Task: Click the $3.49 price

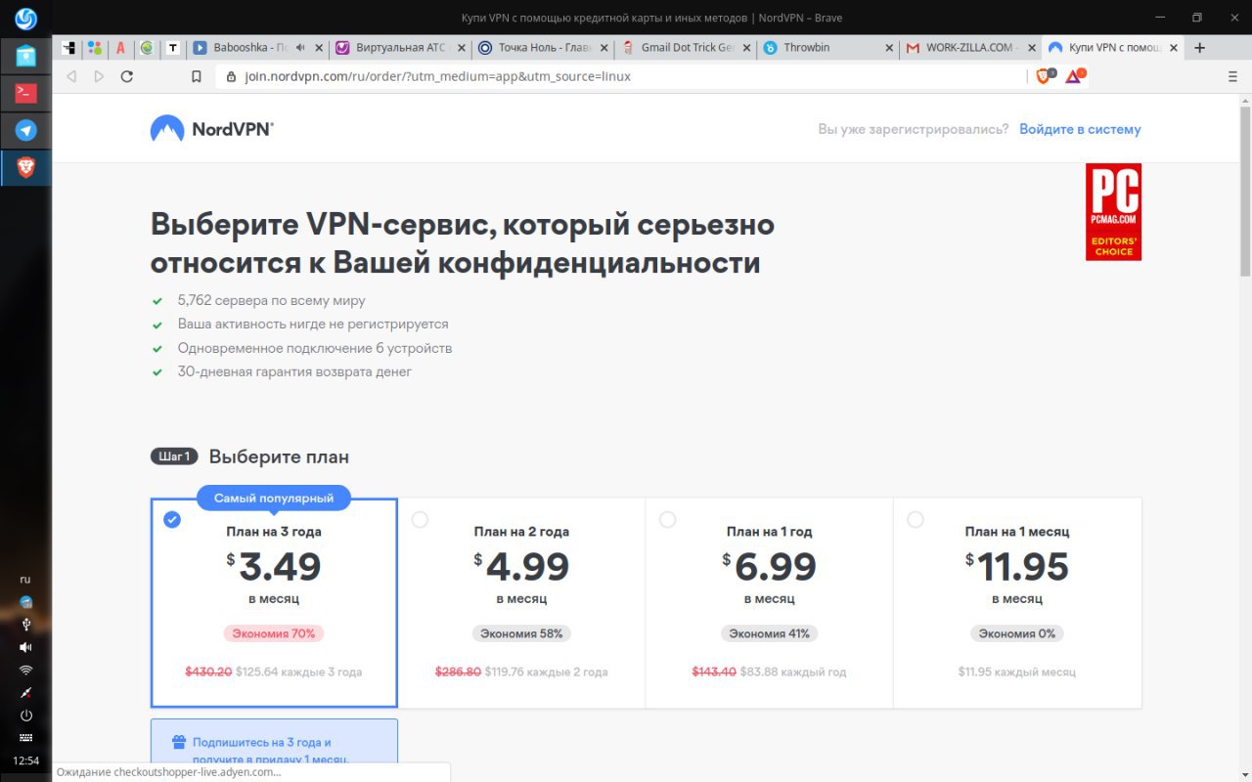Action: [274, 566]
